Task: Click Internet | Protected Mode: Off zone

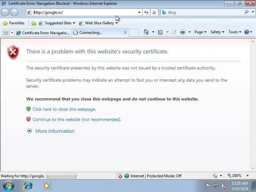Action: coord(153,176)
